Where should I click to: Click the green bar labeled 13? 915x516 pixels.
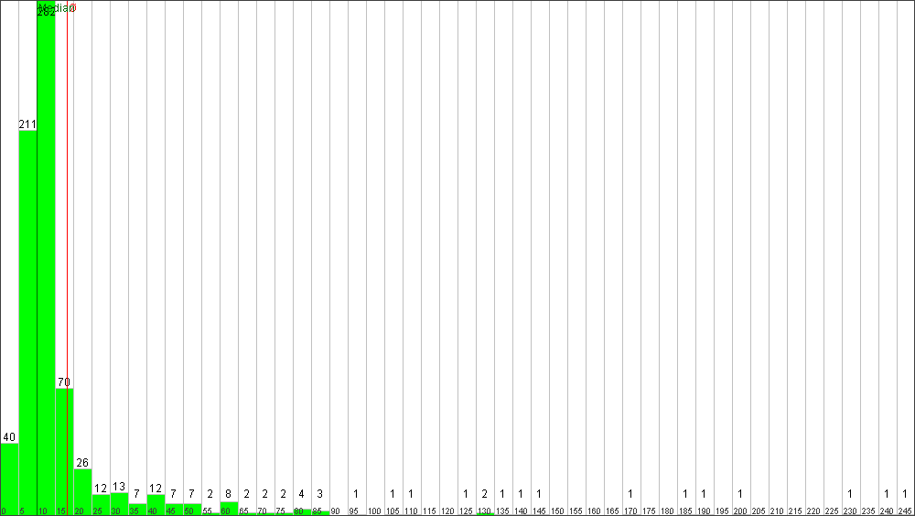coord(119,503)
